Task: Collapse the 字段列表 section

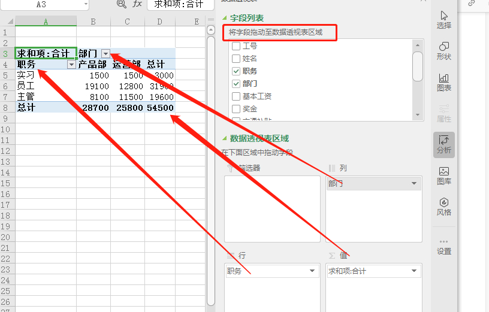Action: [x=224, y=18]
